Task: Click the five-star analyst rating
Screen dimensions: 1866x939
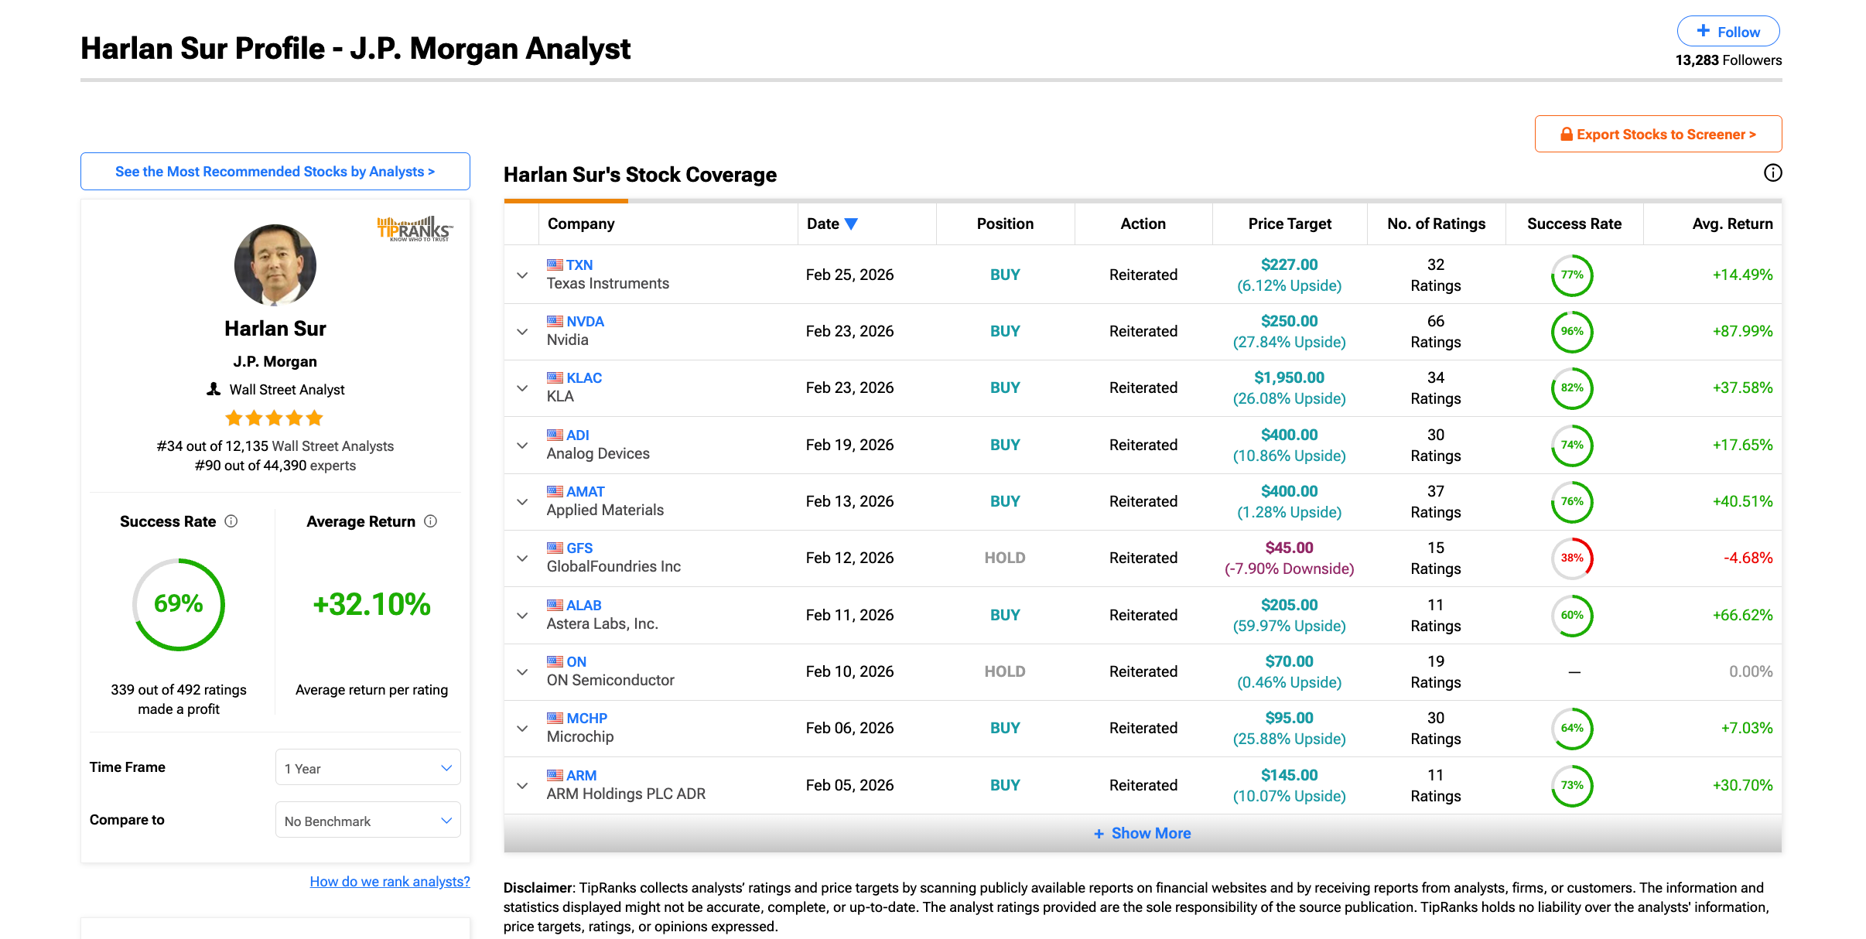Action: coord(274,418)
